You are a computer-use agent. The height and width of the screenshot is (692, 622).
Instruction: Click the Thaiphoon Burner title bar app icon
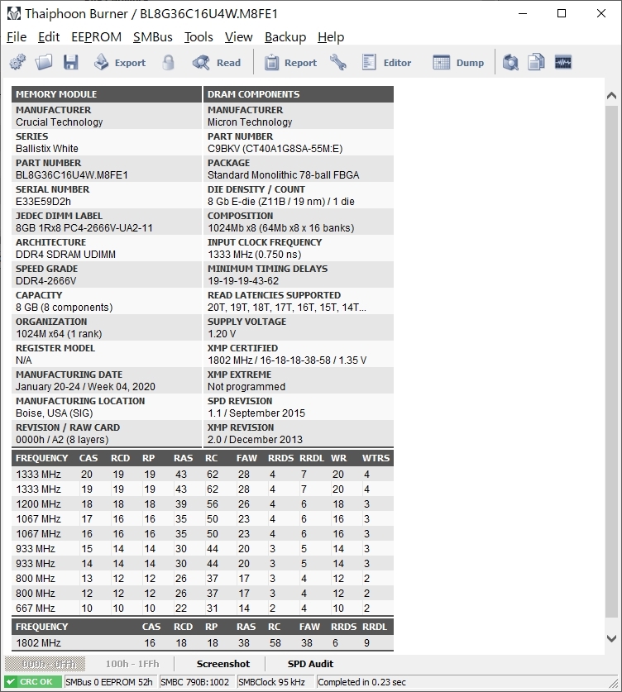14,14
